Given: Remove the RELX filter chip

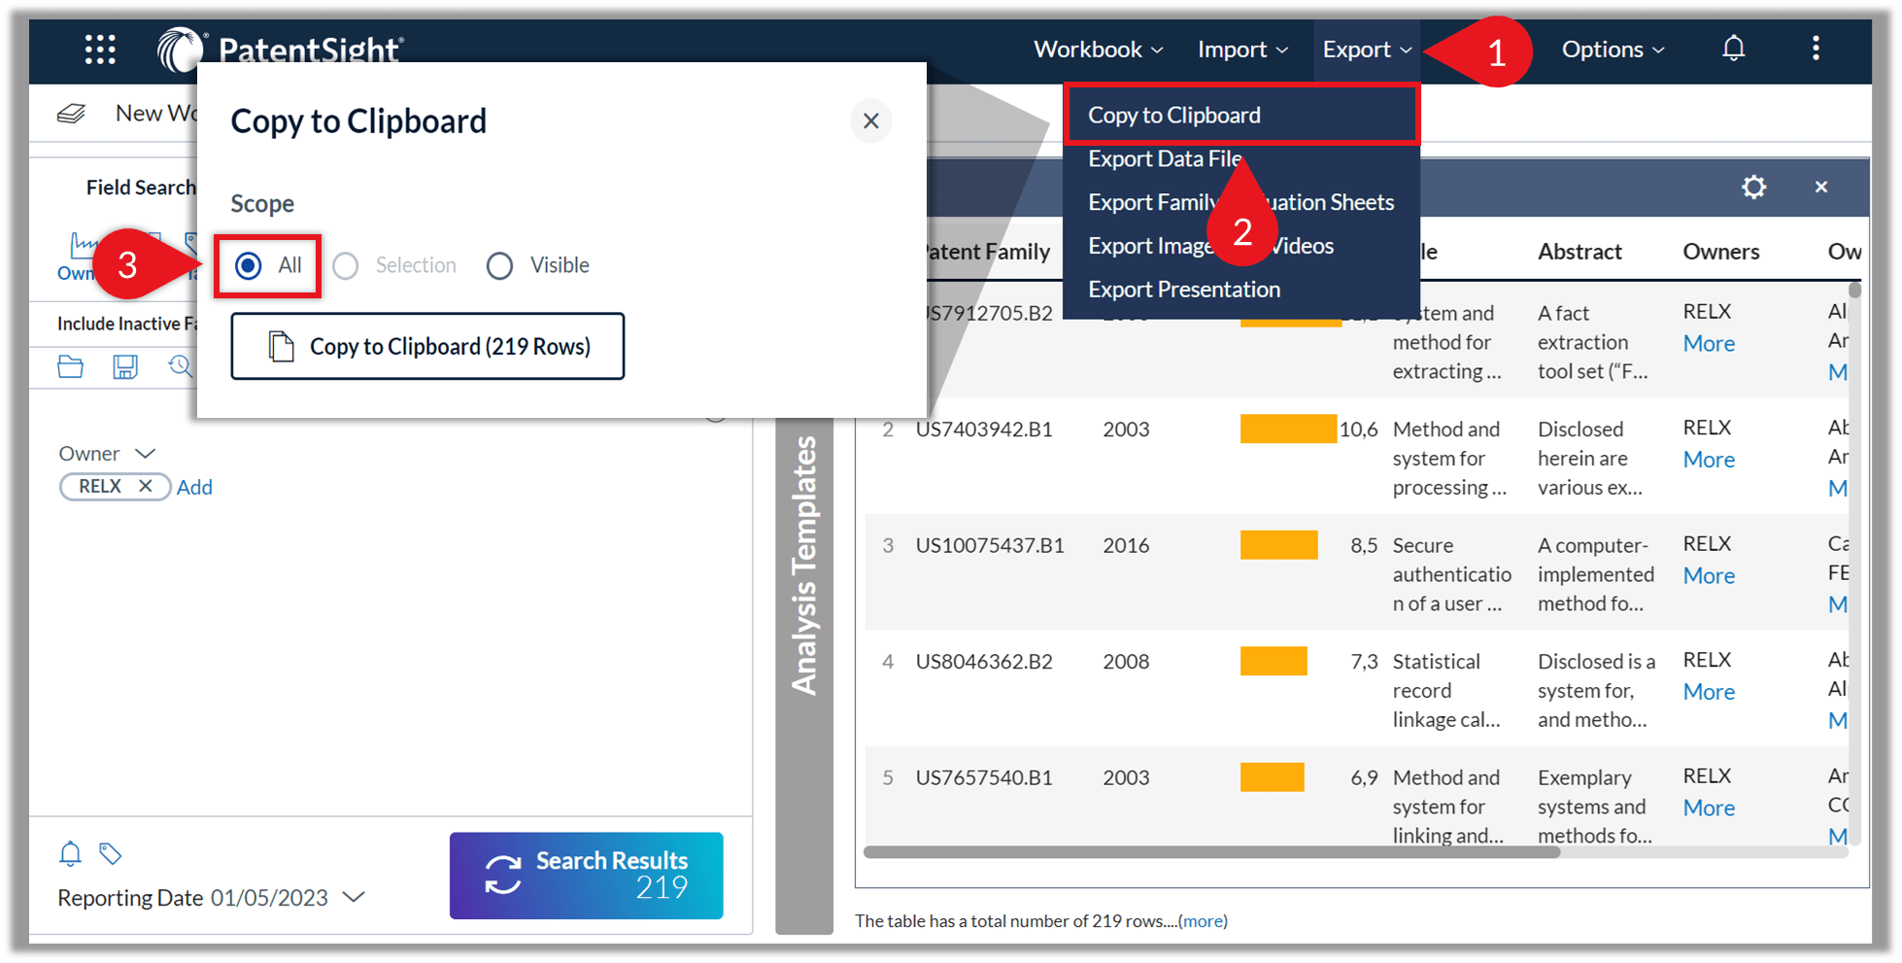Looking at the screenshot, I should 147,486.
